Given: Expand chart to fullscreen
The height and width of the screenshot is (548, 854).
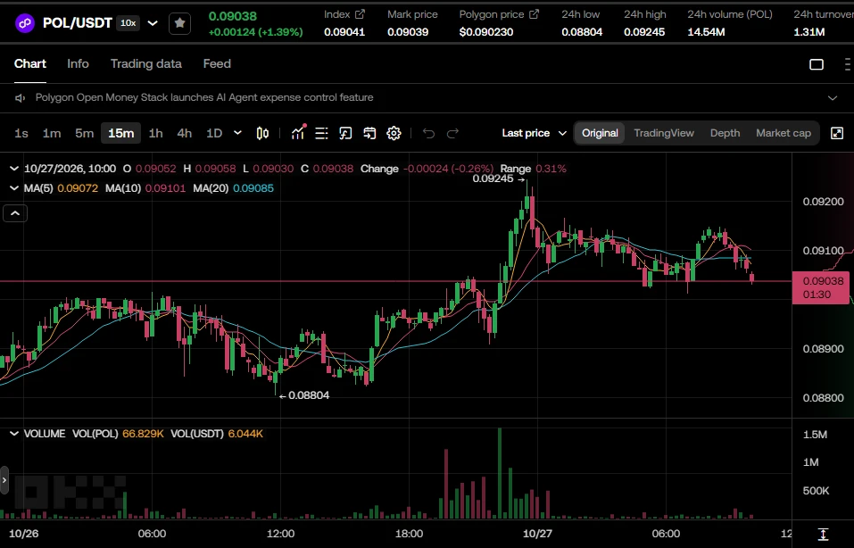Looking at the screenshot, I should [837, 134].
